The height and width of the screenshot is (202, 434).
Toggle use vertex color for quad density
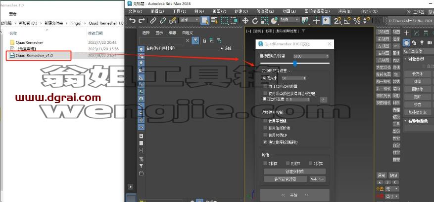coord(265,93)
